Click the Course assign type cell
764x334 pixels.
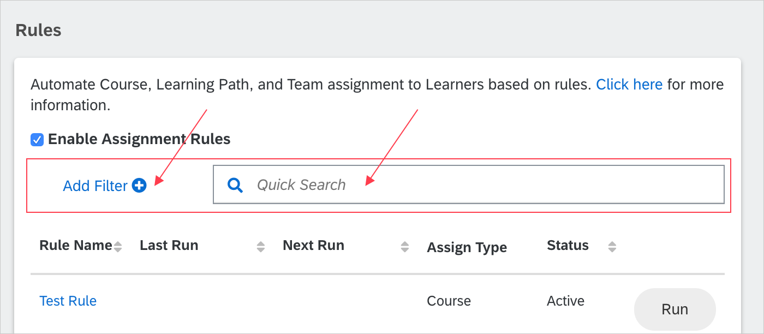coord(449,301)
